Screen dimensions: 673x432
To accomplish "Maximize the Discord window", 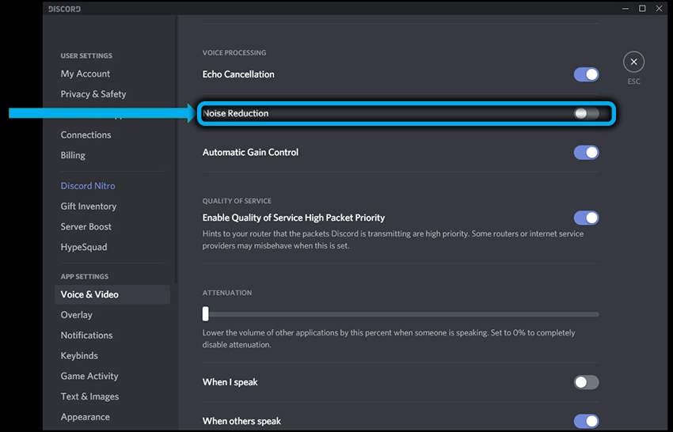I will coord(641,9).
